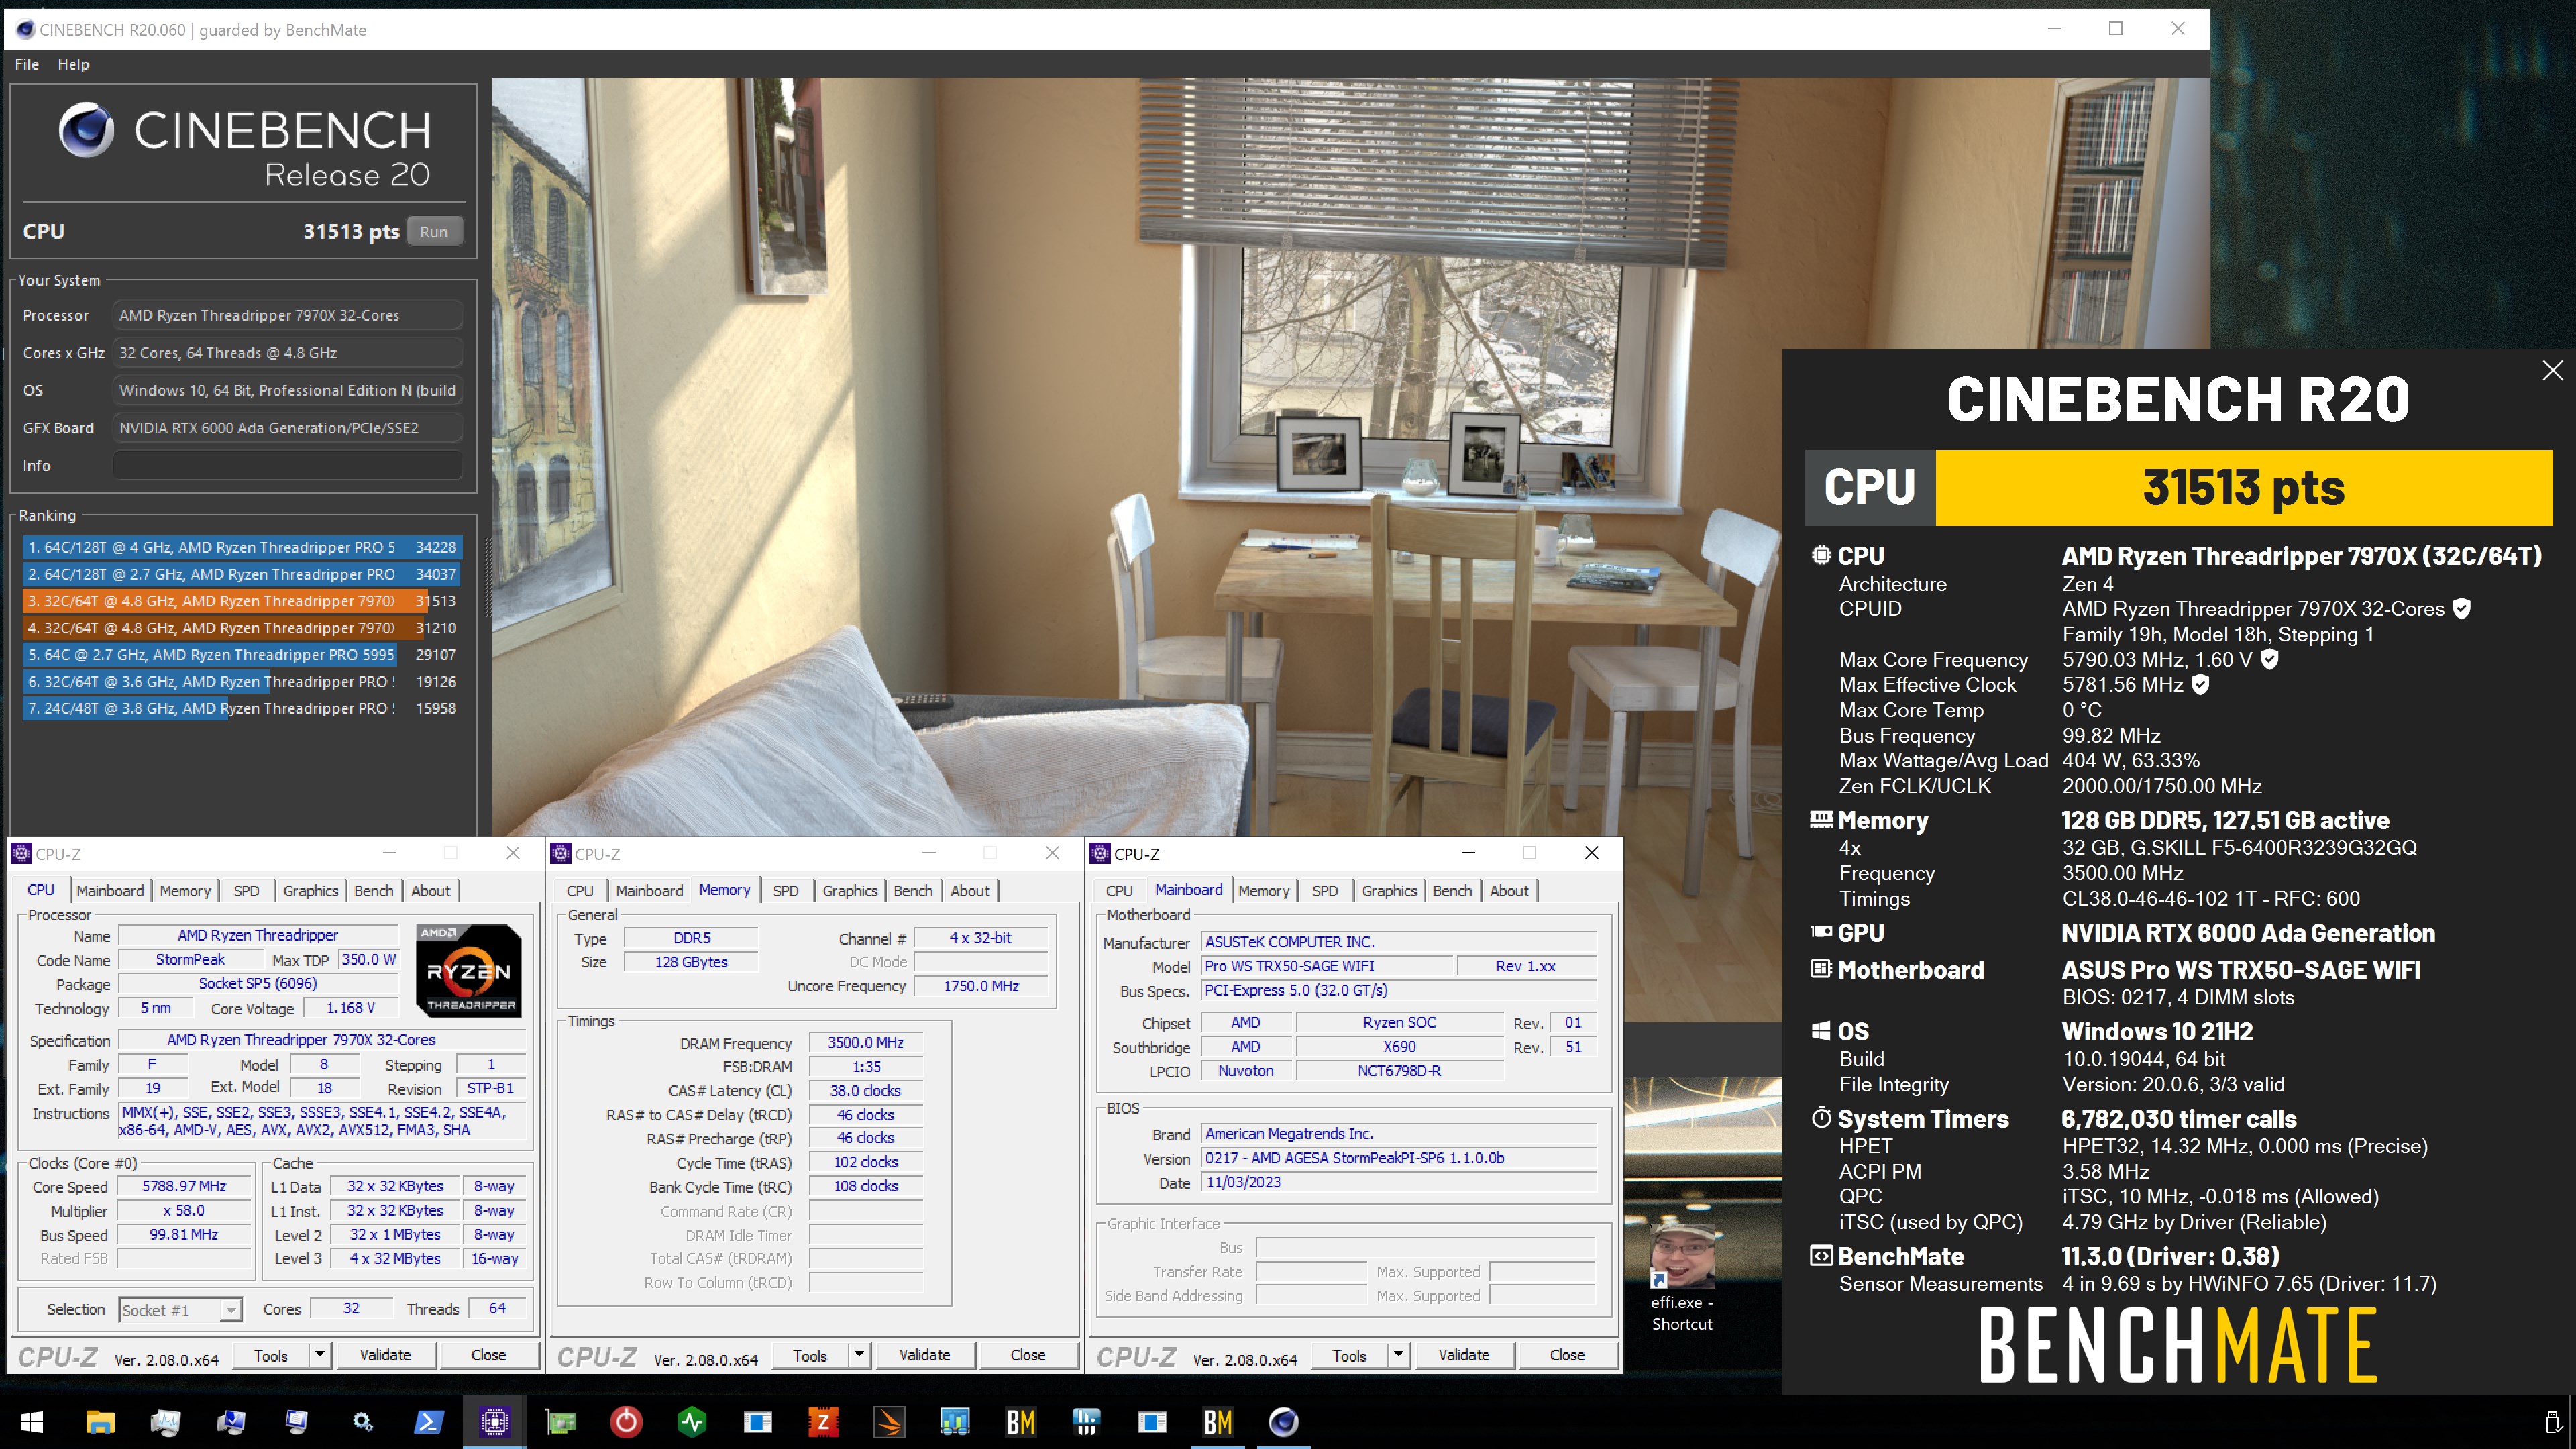Open the effi.exe shortcut on the desktop
2576x1449 pixels.
click(1682, 1279)
